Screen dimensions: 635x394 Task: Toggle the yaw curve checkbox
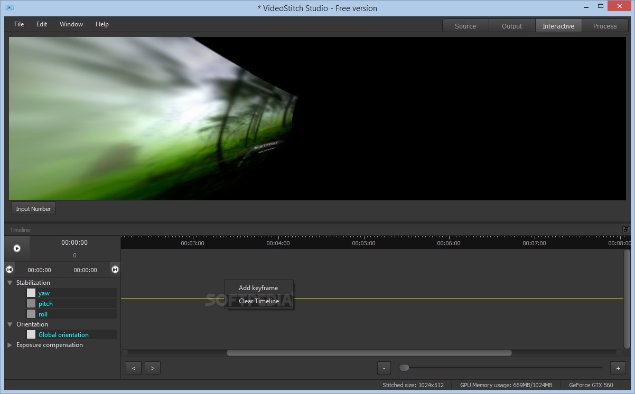point(31,293)
